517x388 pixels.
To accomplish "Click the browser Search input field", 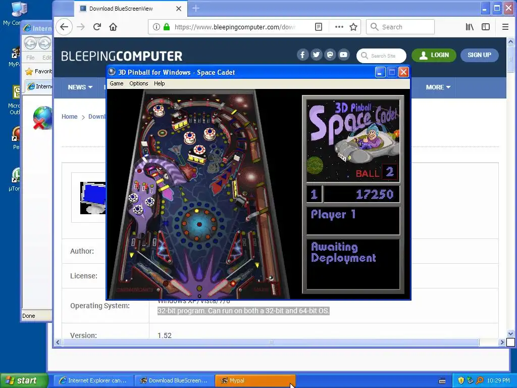I will click(x=400, y=27).
